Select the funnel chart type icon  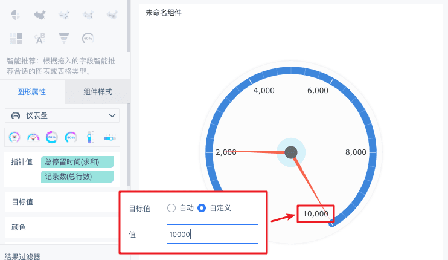click(64, 37)
